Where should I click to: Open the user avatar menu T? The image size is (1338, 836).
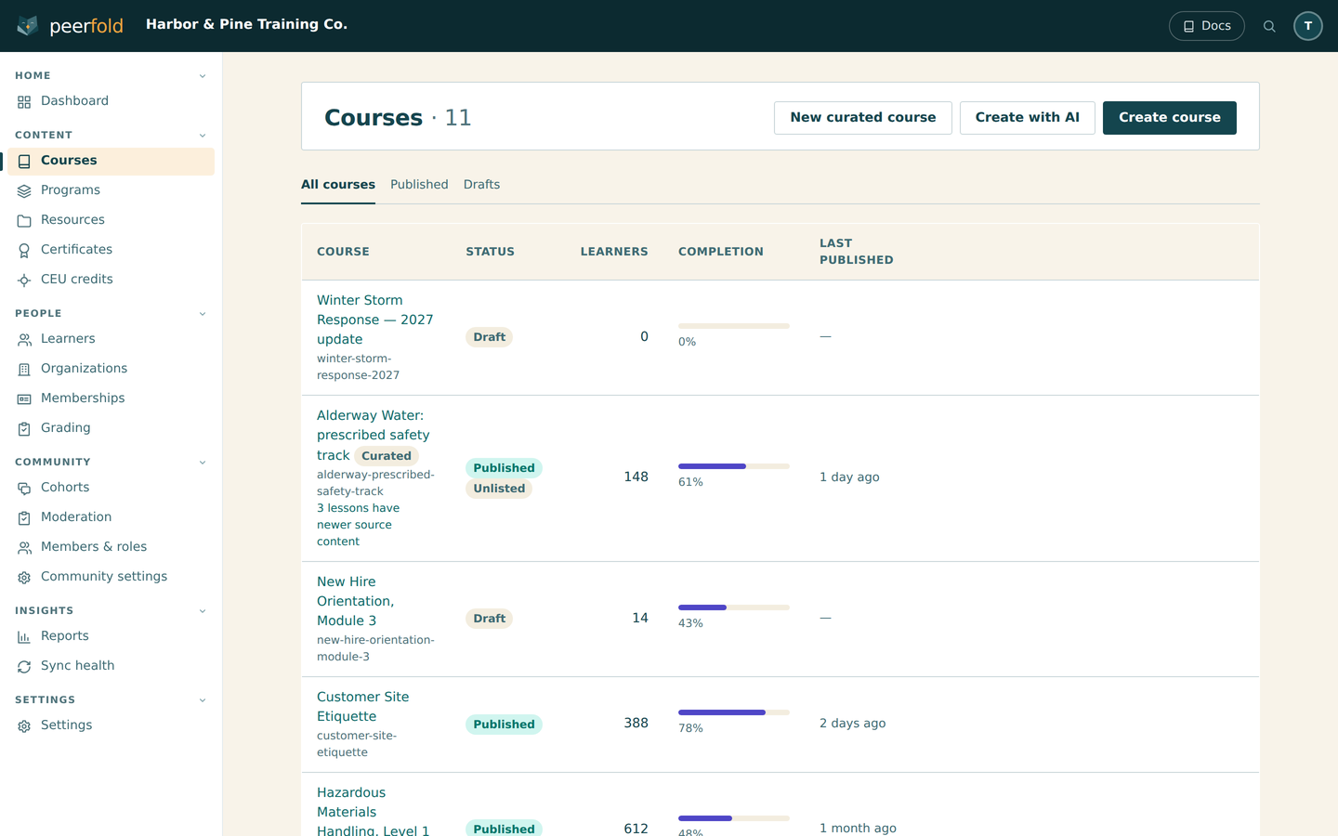(1308, 26)
